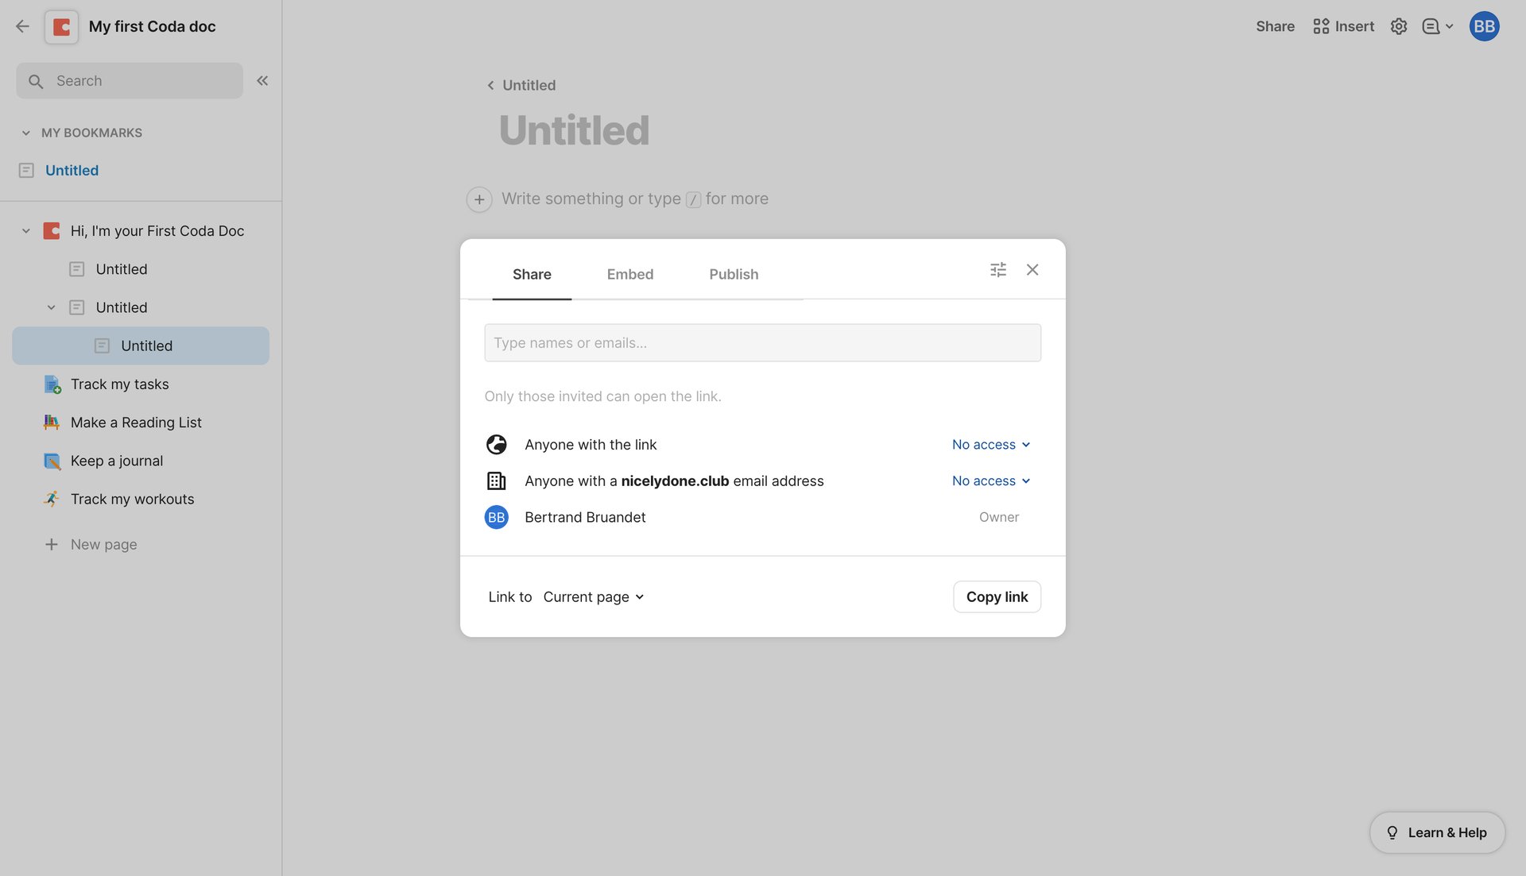Open the doc settings gear icon
Viewport: 1526px width, 876px height.
[1399, 25]
